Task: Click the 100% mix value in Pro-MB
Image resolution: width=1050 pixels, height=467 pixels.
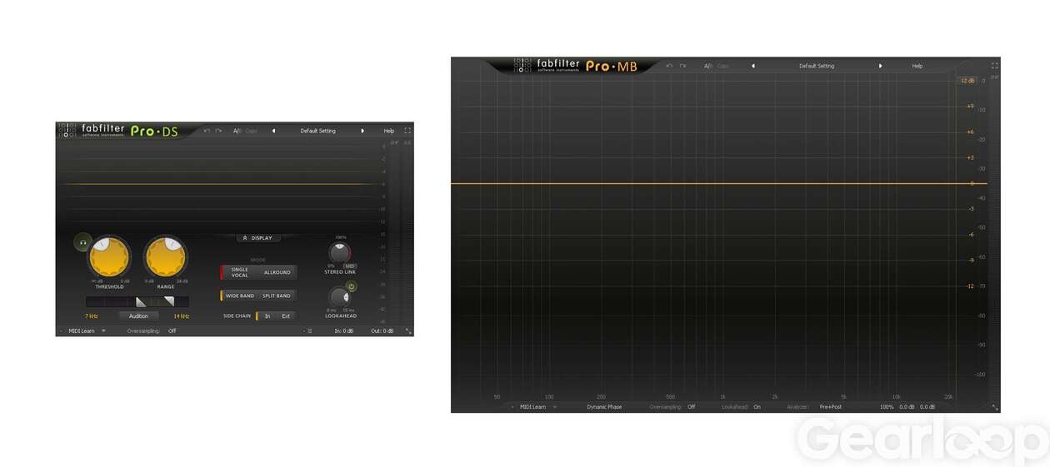Action: 887,407
